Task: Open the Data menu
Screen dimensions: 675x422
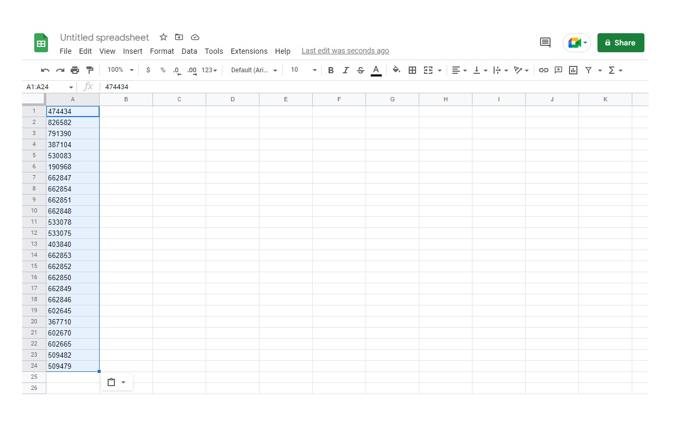Action: pos(189,51)
